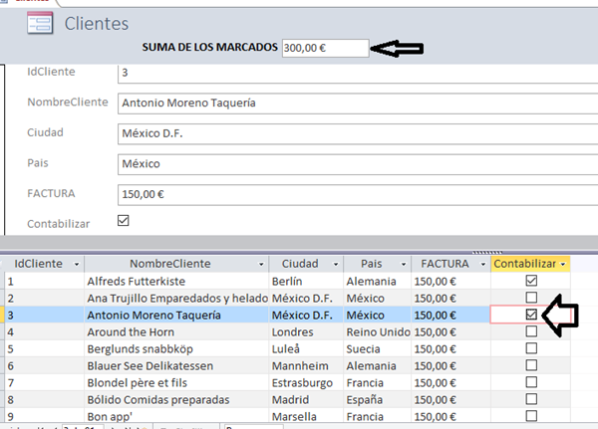Screen dimensions: 598x429
Task: Click the Clientes form icon in header
Action: (40, 22)
